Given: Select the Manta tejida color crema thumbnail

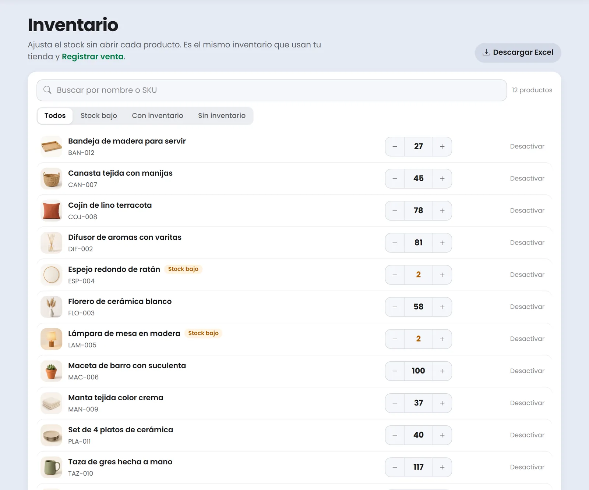Looking at the screenshot, I should pyautogui.click(x=52, y=403).
